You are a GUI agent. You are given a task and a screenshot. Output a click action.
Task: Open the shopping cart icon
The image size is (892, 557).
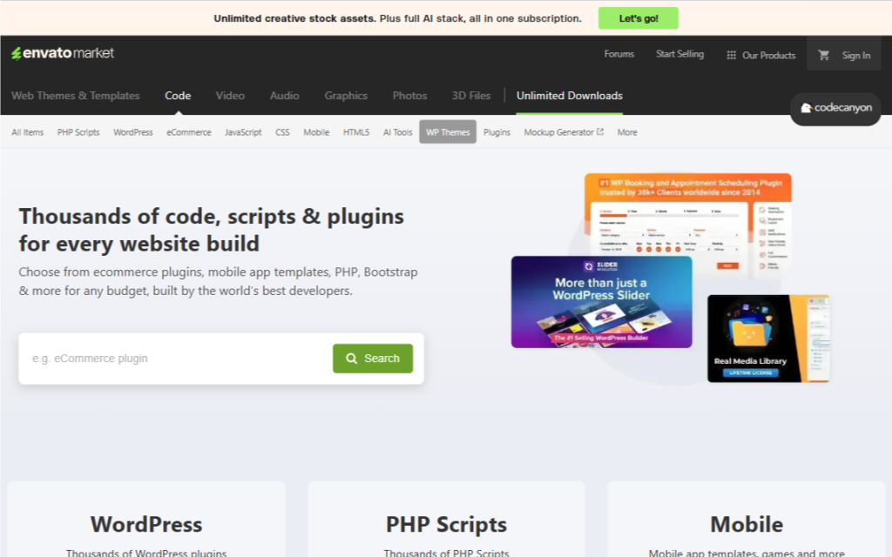823,55
